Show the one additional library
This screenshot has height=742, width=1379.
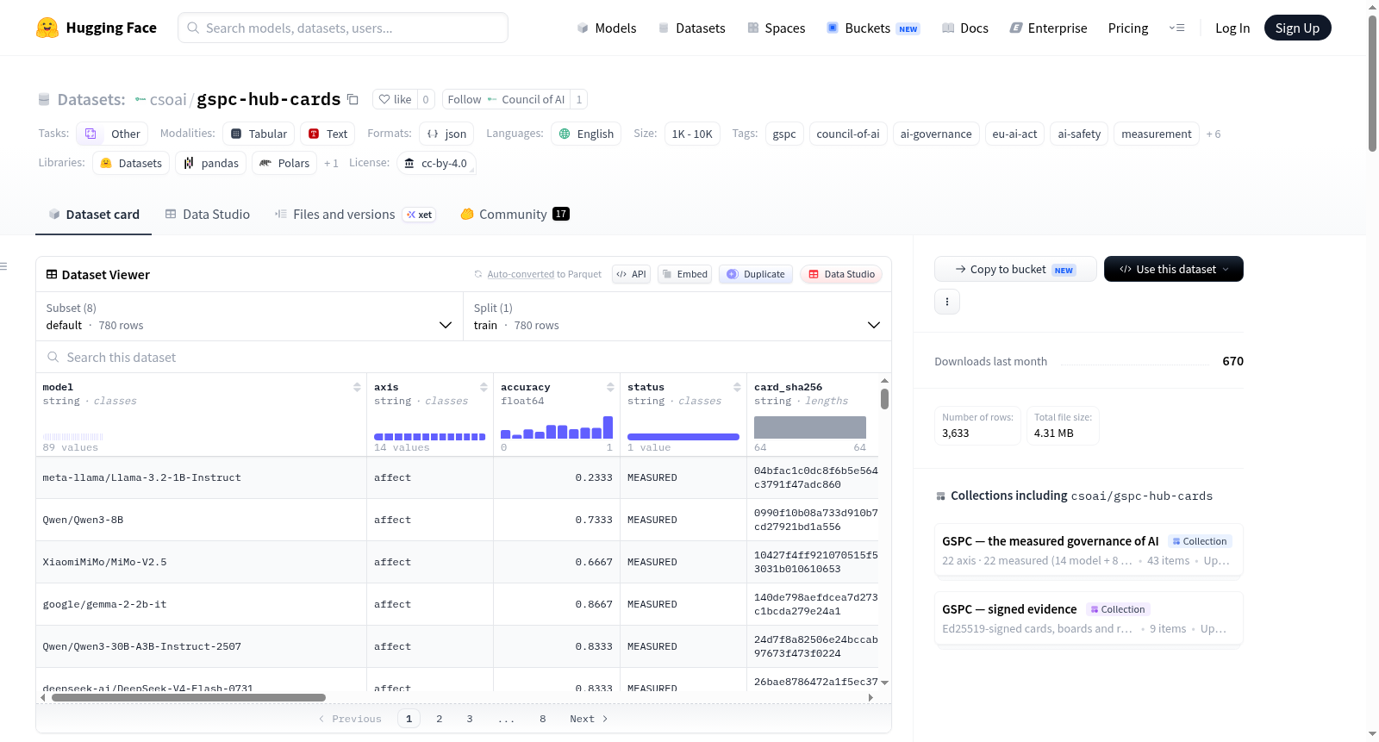[331, 163]
